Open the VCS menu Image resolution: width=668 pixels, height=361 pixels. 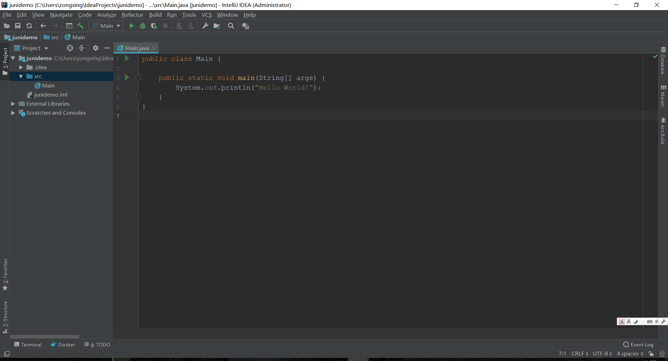(x=207, y=15)
